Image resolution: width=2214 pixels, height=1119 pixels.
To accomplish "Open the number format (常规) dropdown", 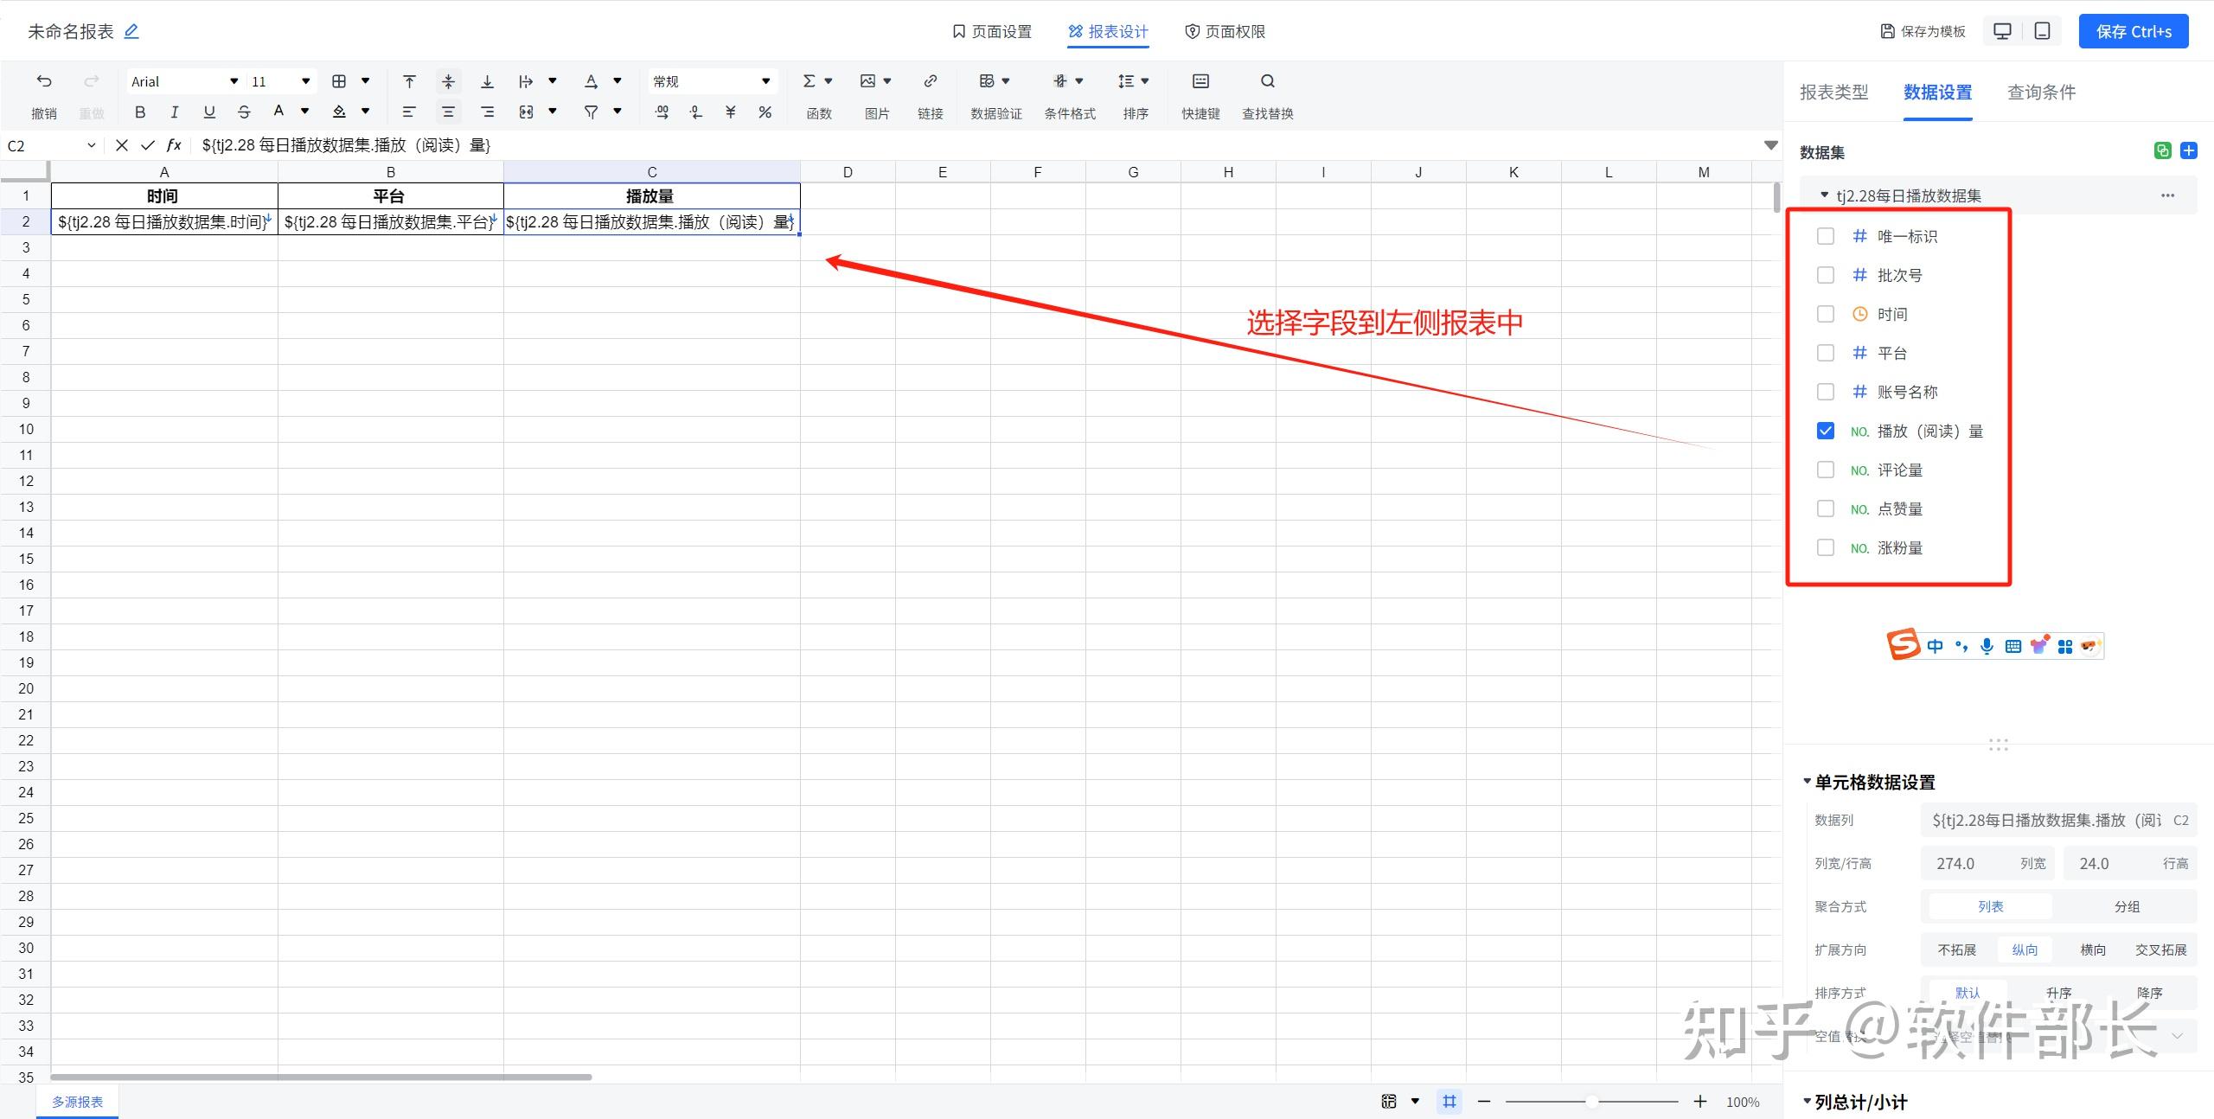I will [x=765, y=80].
